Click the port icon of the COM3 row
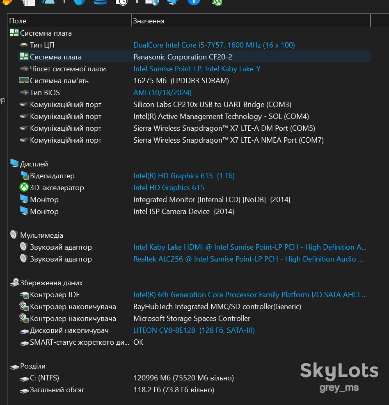389x405 pixels. click(x=24, y=105)
